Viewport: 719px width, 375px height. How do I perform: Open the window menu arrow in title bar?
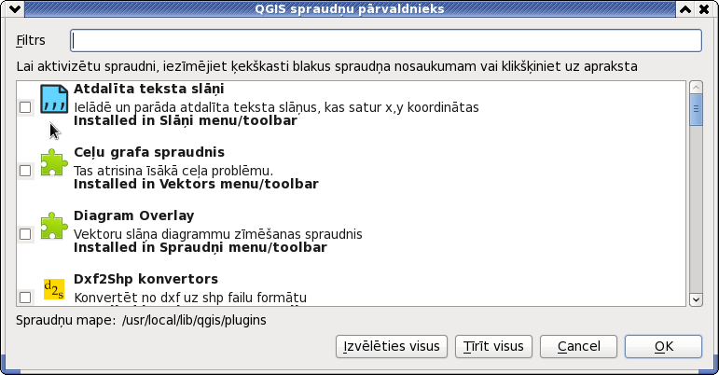14,8
